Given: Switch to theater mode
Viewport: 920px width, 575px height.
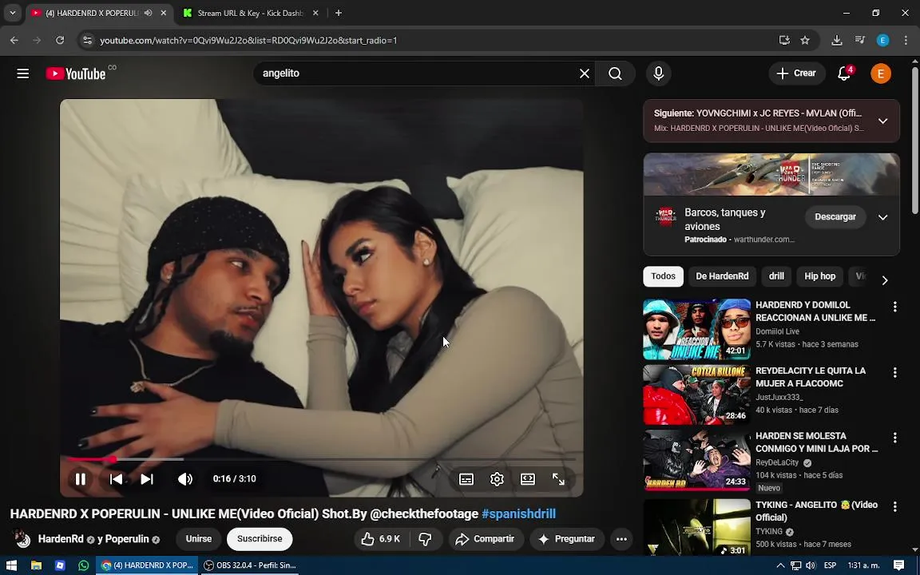Looking at the screenshot, I should coord(528,479).
